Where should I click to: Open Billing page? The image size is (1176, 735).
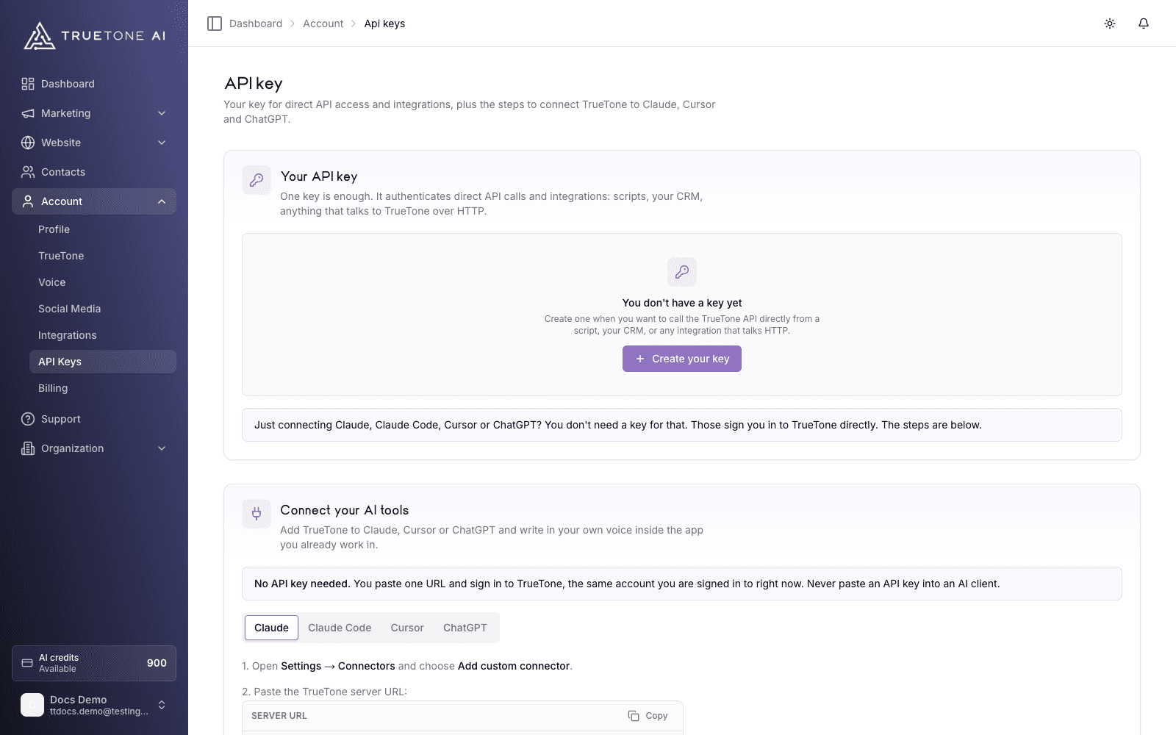[x=103, y=388]
